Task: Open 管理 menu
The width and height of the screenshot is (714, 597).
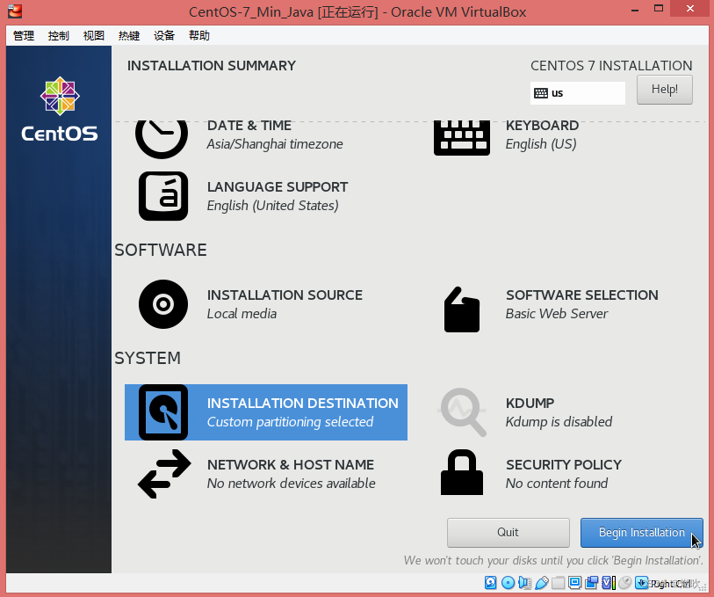Action: [x=24, y=35]
